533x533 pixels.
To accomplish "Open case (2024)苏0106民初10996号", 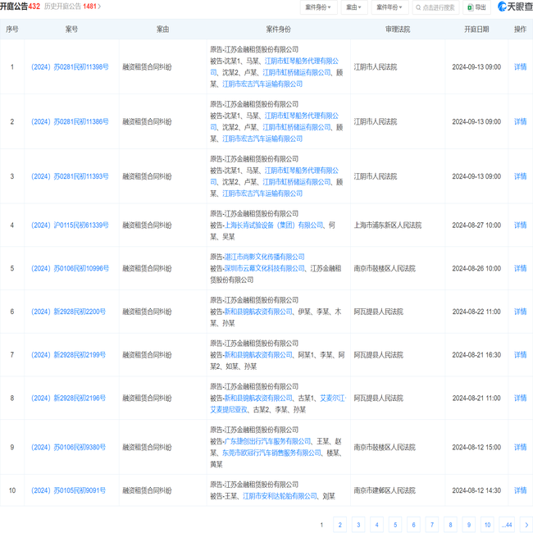I will (x=70, y=268).
